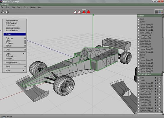
Task: Toggle lock on cube3 in Geometry Graph
Action: point(157,81)
